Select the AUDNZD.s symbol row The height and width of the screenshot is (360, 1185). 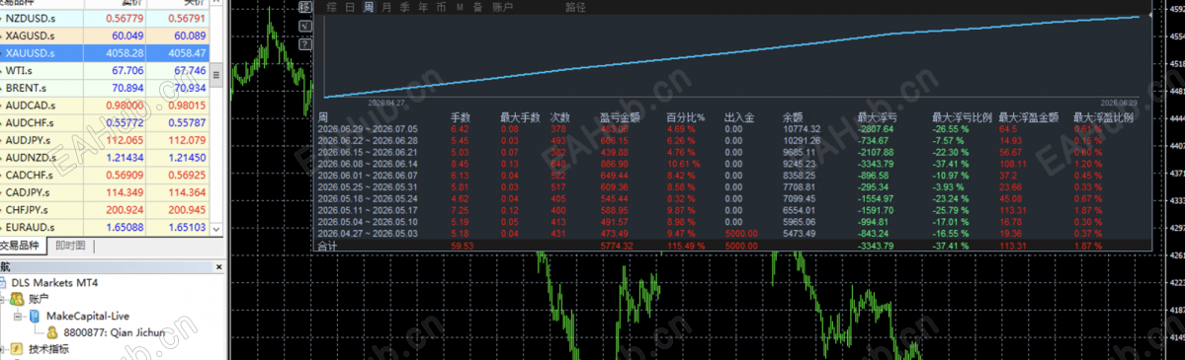(x=105, y=157)
